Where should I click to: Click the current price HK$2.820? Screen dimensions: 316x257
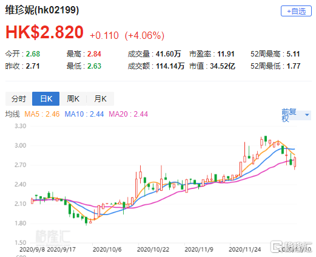tap(44, 32)
